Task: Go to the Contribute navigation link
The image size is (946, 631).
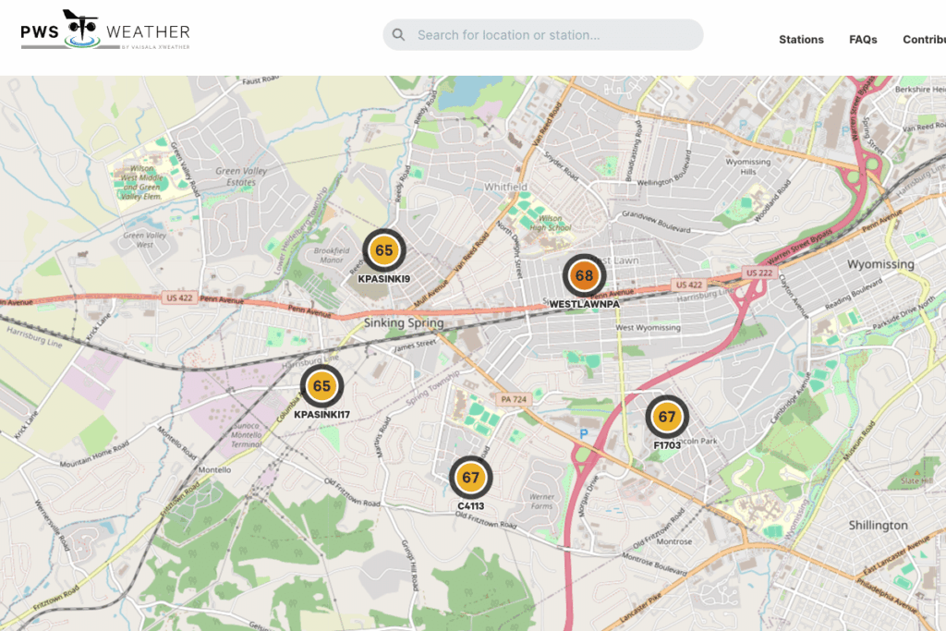Action: point(924,40)
